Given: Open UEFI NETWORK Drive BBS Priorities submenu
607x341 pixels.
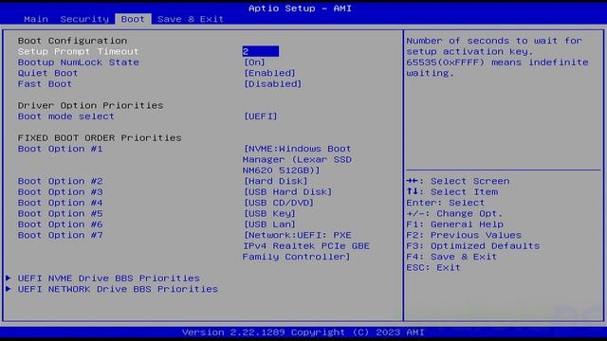Looking at the screenshot, I should pyautogui.click(x=118, y=289).
